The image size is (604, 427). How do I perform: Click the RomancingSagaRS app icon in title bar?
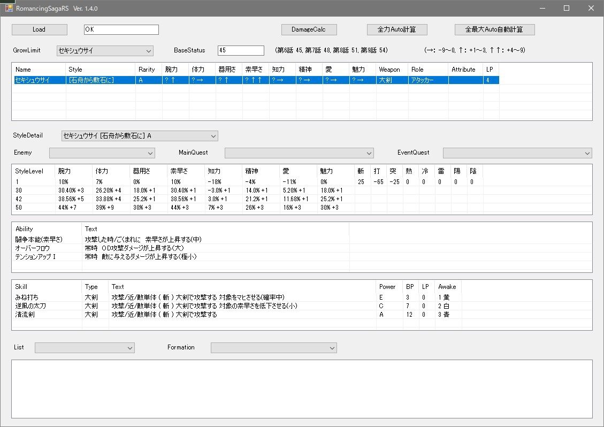click(x=9, y=8)
